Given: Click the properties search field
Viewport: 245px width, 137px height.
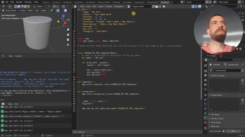Looking at the screenshot, I should click(x=223, y=60).
